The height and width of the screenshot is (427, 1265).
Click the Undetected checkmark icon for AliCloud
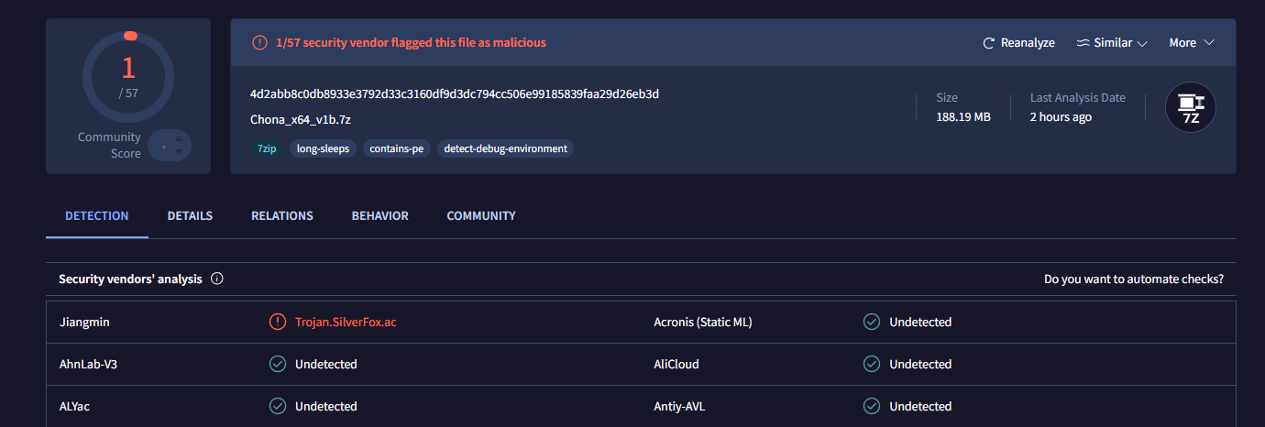[872, 365]
